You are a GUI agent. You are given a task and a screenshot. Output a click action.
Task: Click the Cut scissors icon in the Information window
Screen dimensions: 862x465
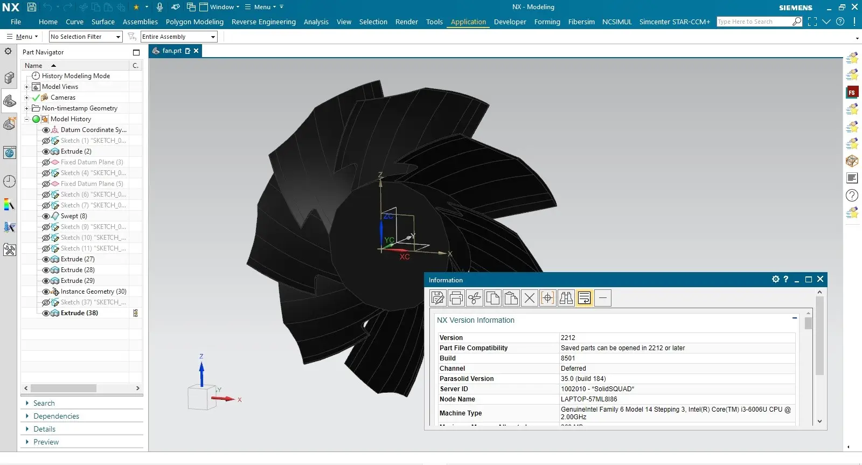coord(475,298)
